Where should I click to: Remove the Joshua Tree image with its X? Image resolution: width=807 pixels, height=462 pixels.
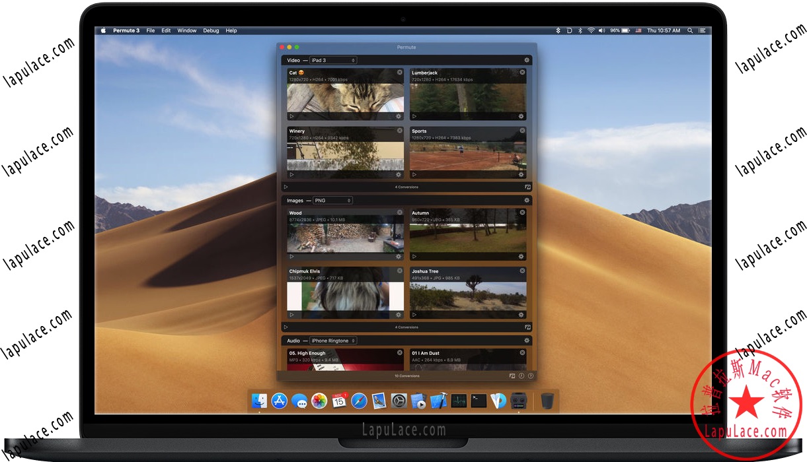pyautogui.click(x=522, y=271)
